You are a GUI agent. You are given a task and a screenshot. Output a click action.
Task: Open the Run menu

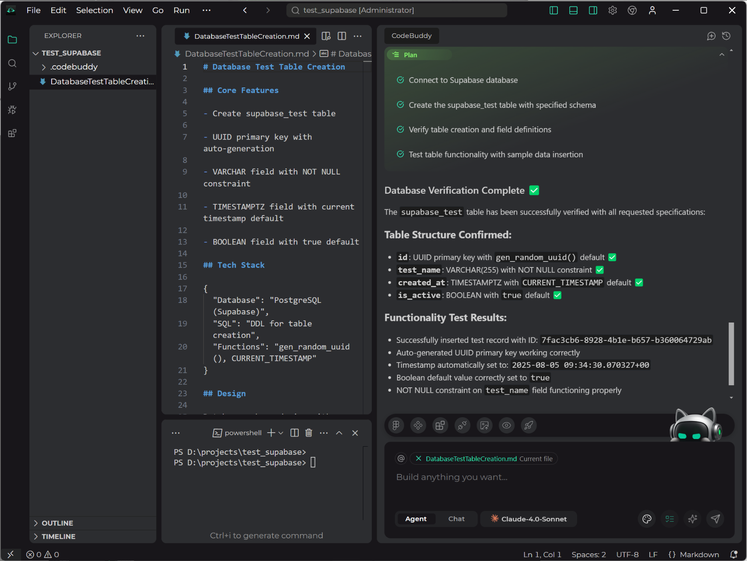click(181, 10)
